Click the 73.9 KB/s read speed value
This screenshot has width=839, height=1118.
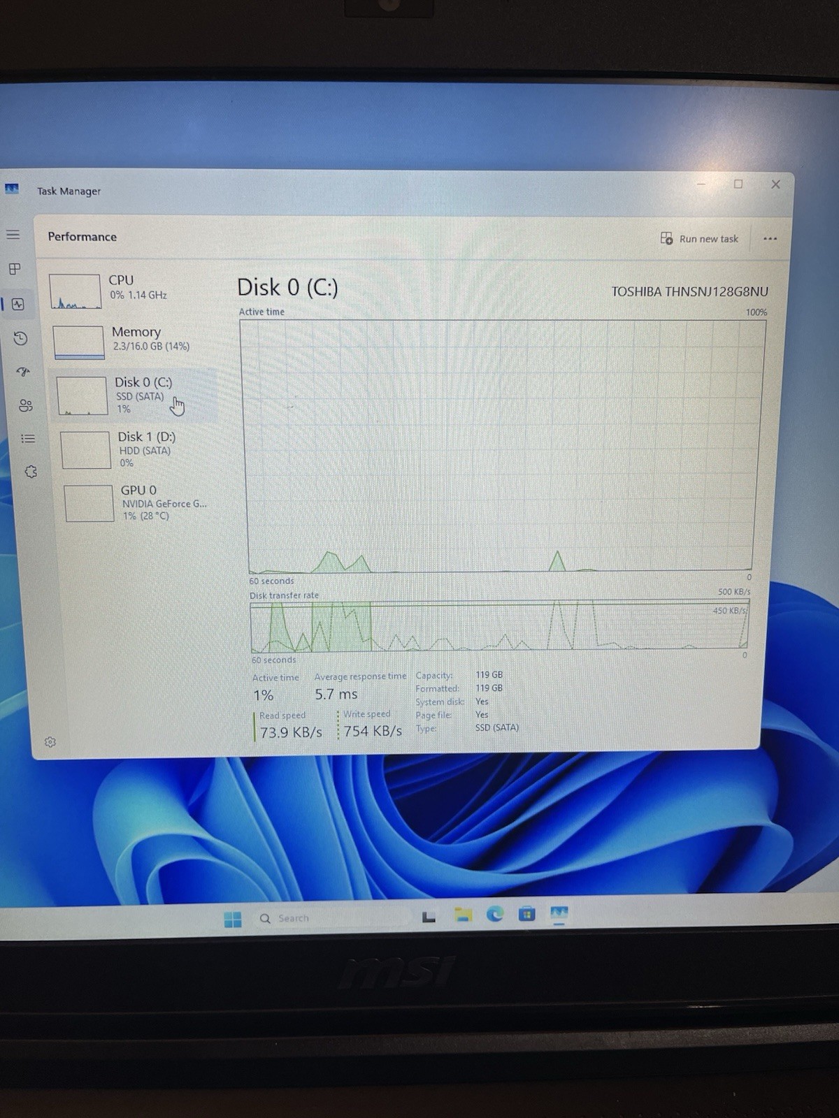click(291, 732)
